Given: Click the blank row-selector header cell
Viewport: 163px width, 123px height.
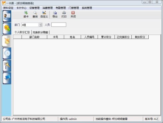Looking at the screenshot, I should coord(18,37).
